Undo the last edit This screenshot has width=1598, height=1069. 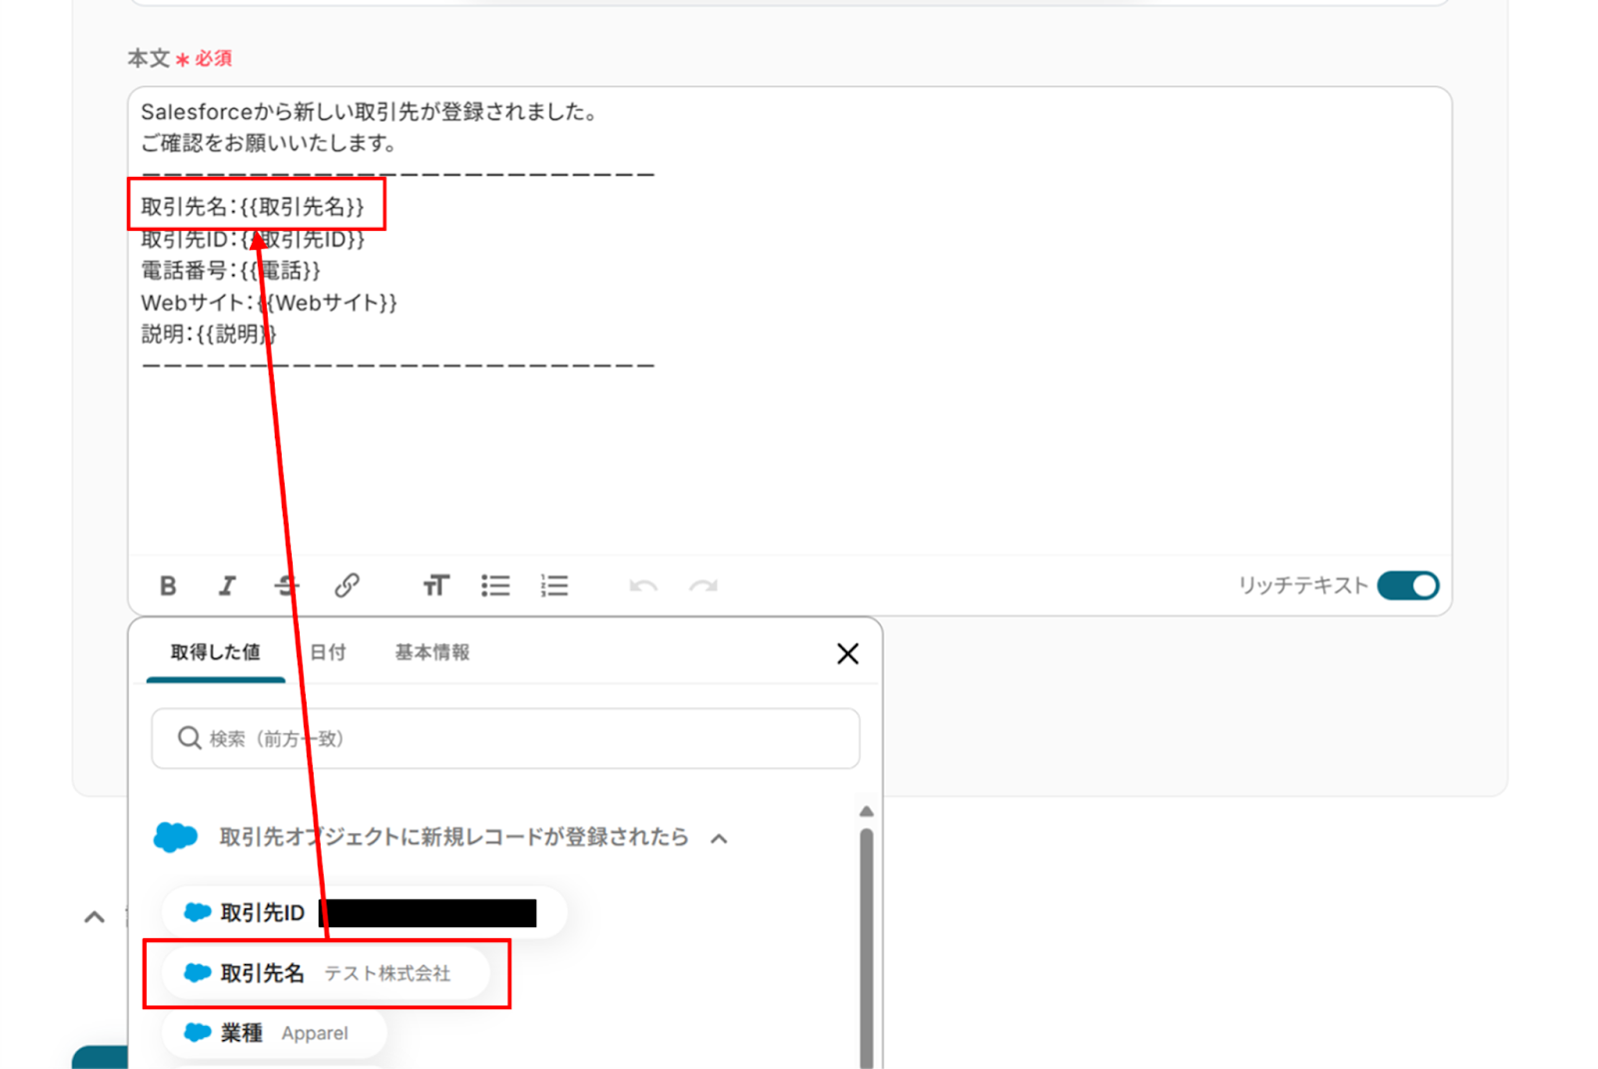pos(643,585)
